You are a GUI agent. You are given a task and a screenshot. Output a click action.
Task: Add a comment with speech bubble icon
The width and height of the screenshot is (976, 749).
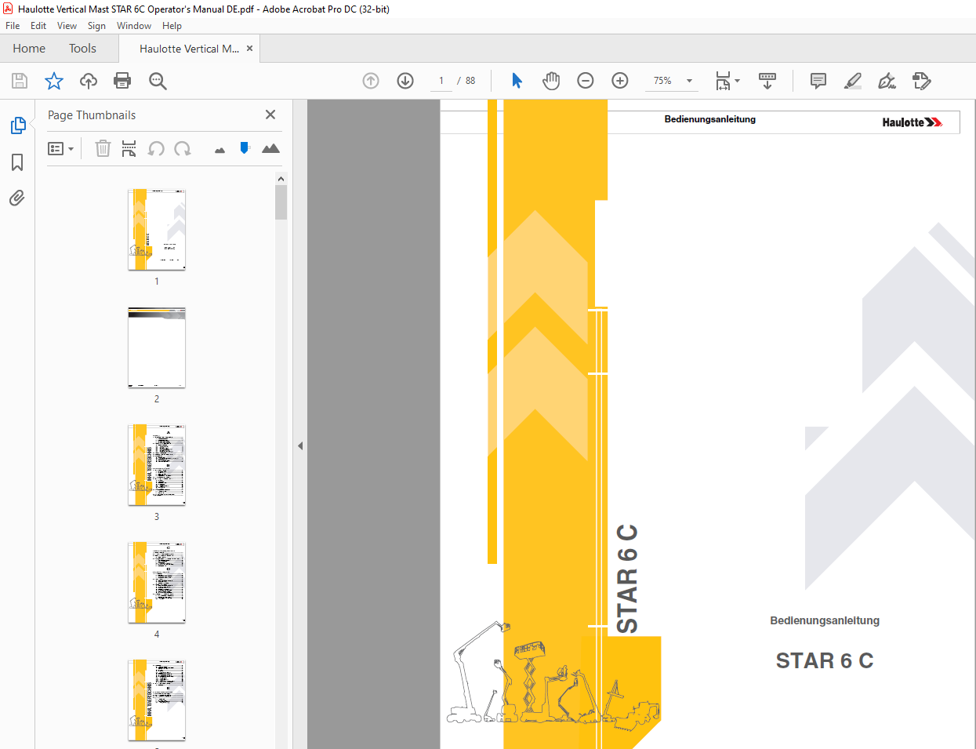pos(818,81)
